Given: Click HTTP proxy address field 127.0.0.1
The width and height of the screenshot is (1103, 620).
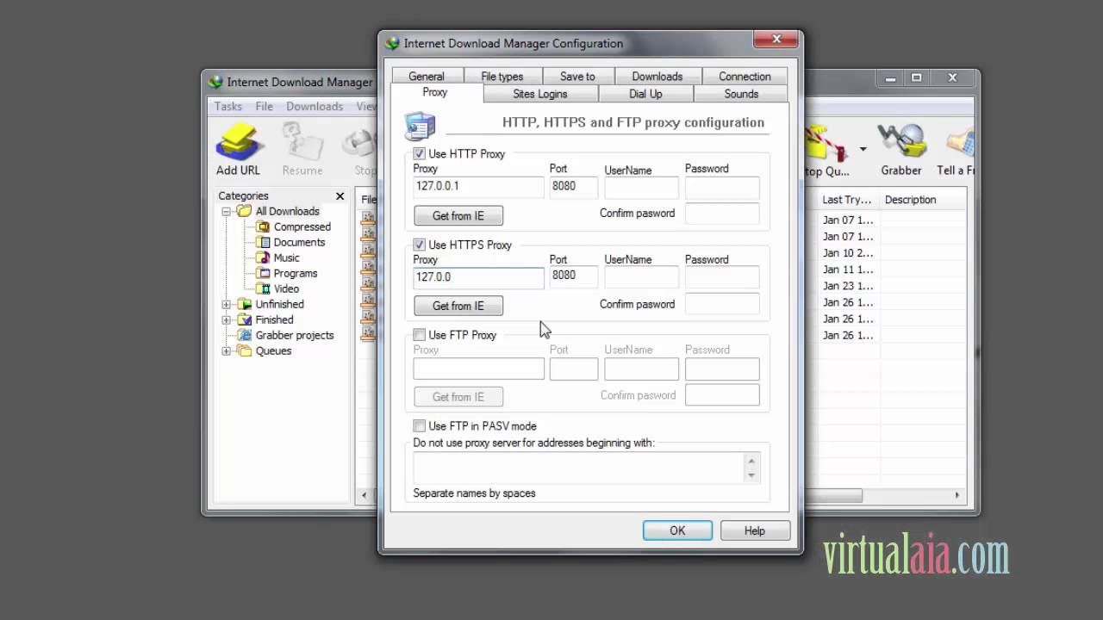Looking at the screenshot, I should (478, 187).
